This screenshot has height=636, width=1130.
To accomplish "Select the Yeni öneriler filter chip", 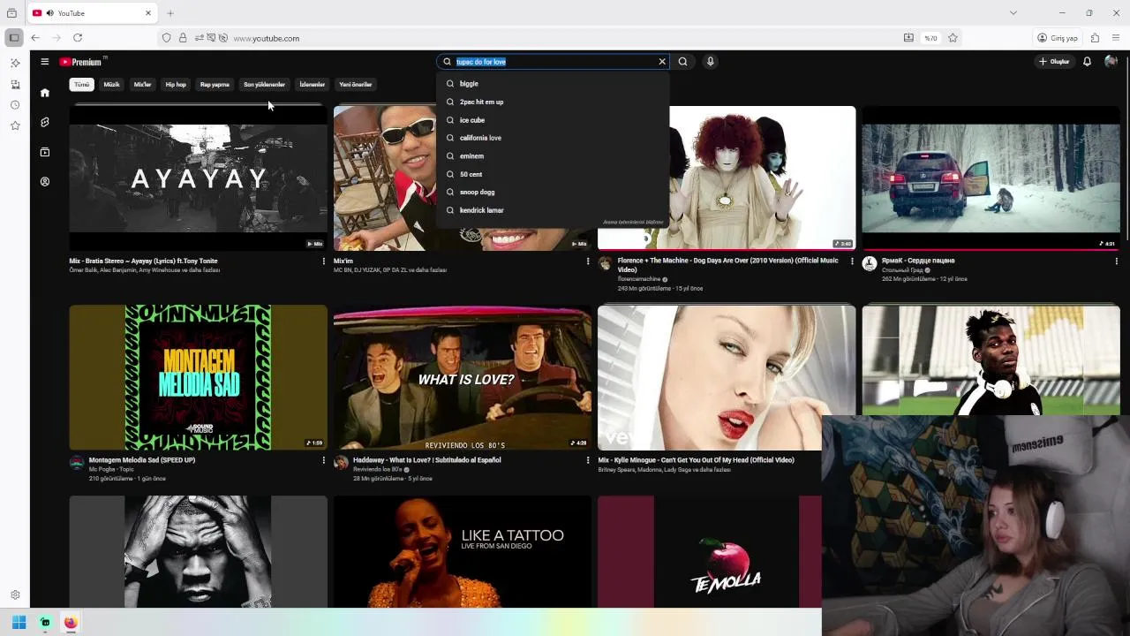I will (356, 85).
